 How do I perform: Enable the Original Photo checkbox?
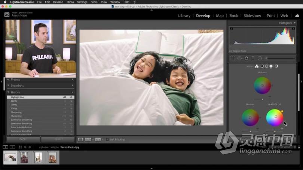coord(231,51)
